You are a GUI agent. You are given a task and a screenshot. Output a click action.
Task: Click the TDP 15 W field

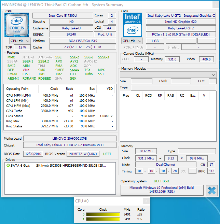(x=23, y=47)
